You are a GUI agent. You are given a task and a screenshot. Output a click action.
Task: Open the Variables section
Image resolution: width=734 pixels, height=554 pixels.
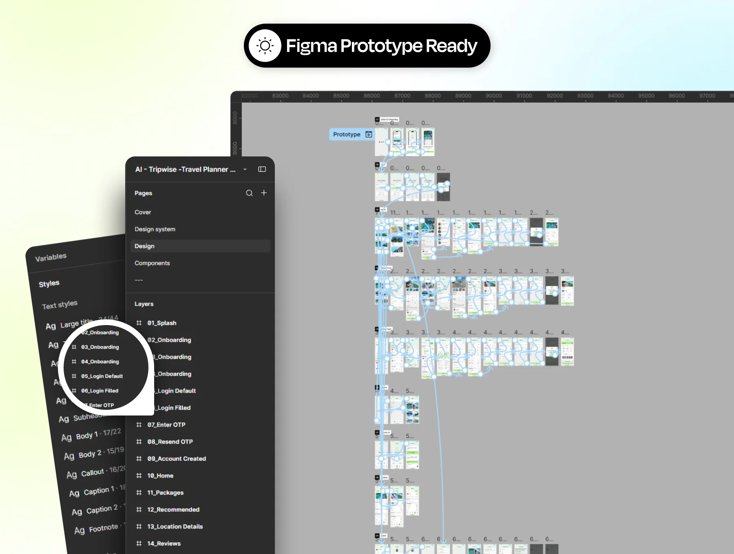coord(51,257)
